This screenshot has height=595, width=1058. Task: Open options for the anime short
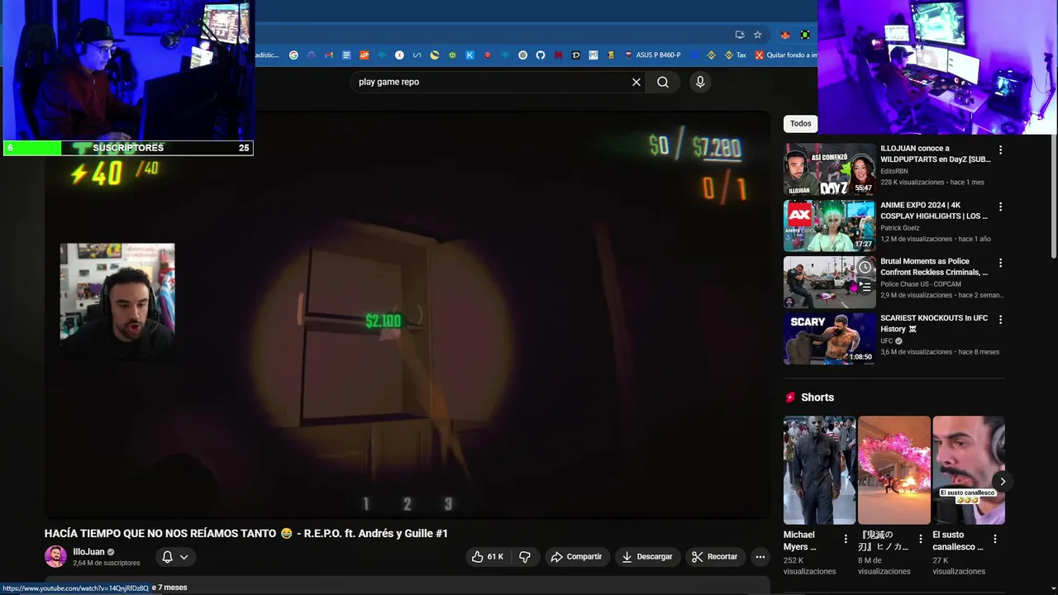point(920,539)
